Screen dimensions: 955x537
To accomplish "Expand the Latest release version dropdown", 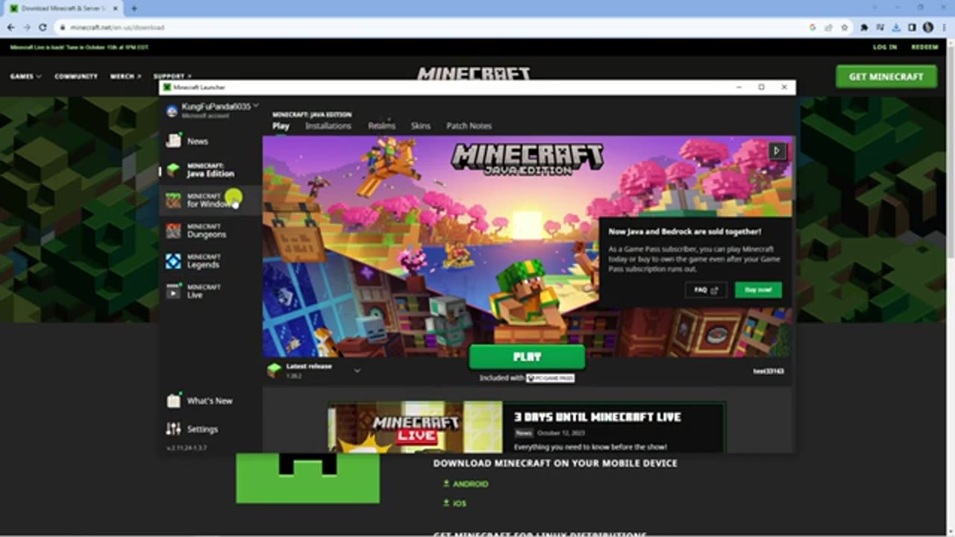I will point(357,371).
